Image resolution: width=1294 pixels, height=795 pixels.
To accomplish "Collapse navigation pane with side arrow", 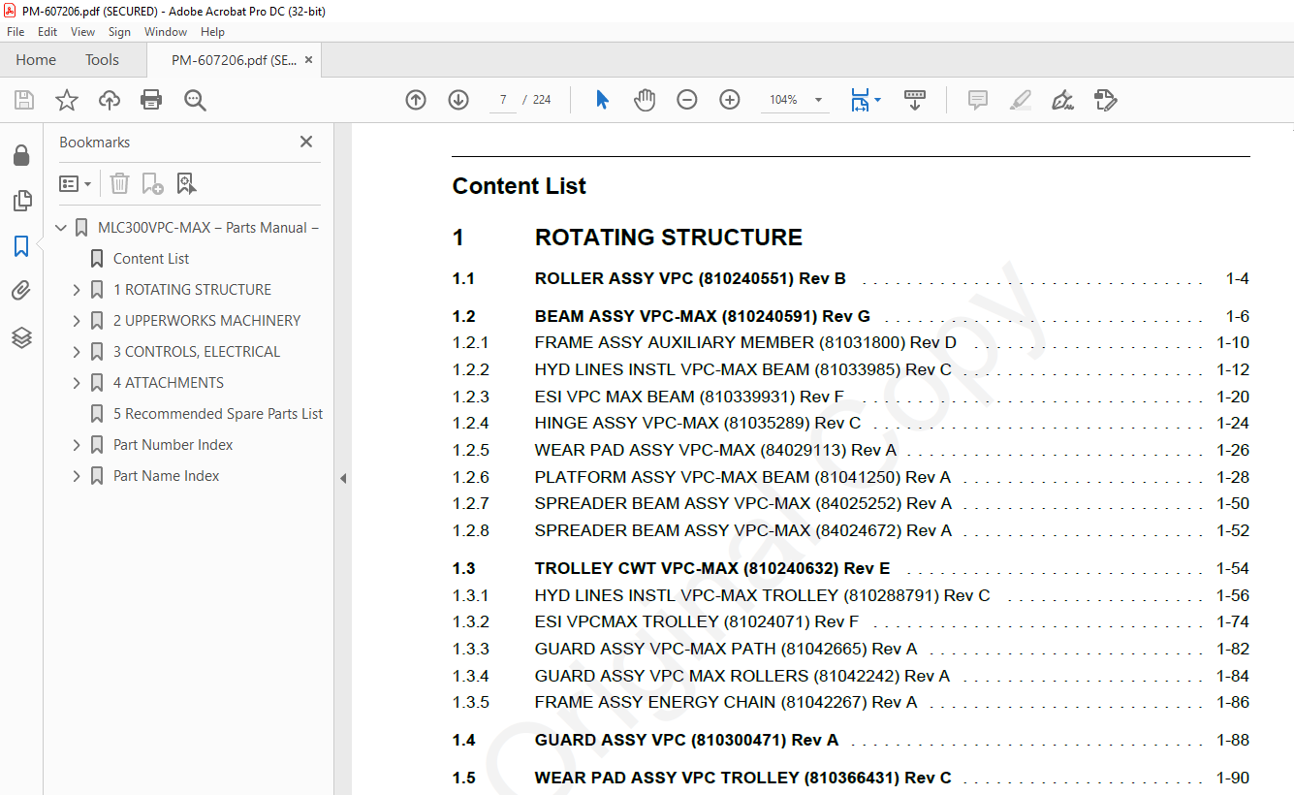I will click(343, 478).
